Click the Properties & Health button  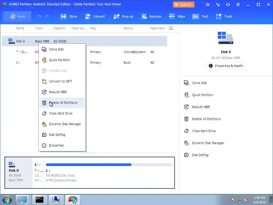pos(226,66)
